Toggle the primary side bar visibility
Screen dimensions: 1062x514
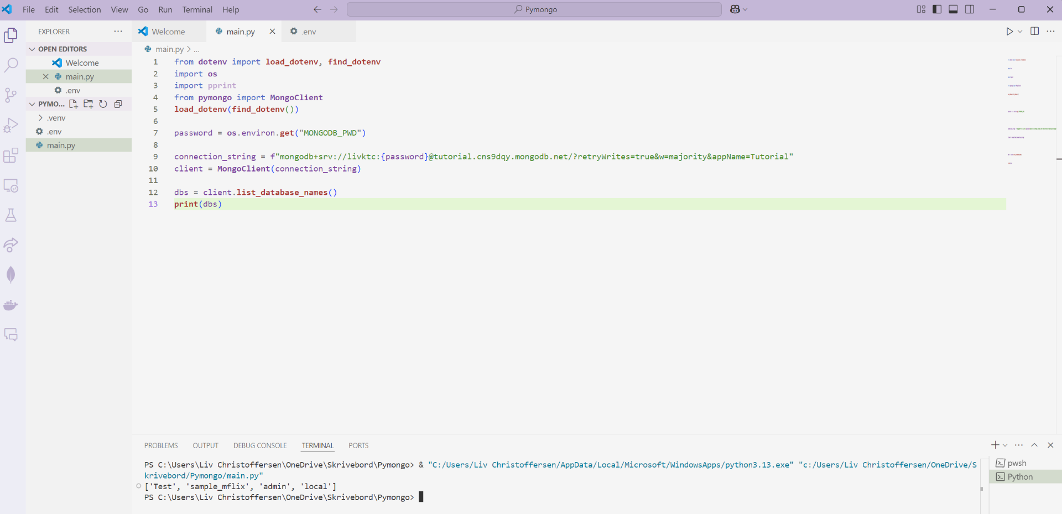coord(937,9)
